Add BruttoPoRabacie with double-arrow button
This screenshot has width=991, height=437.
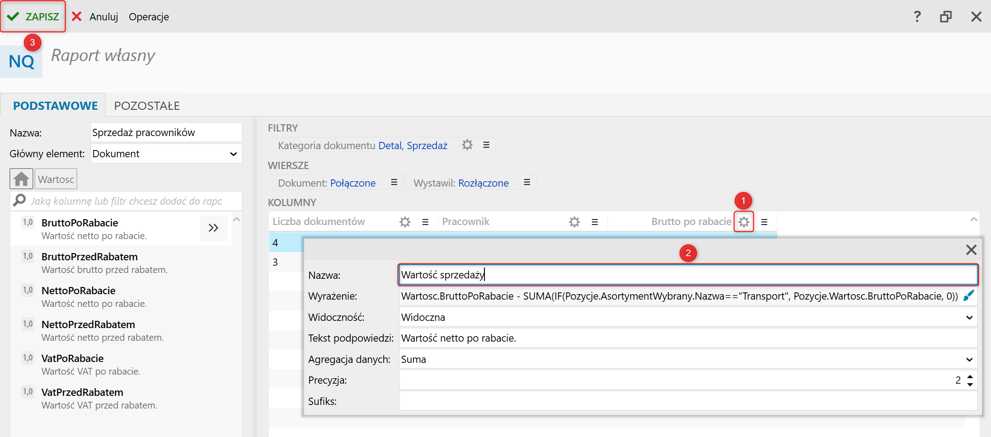click(213, 228)
